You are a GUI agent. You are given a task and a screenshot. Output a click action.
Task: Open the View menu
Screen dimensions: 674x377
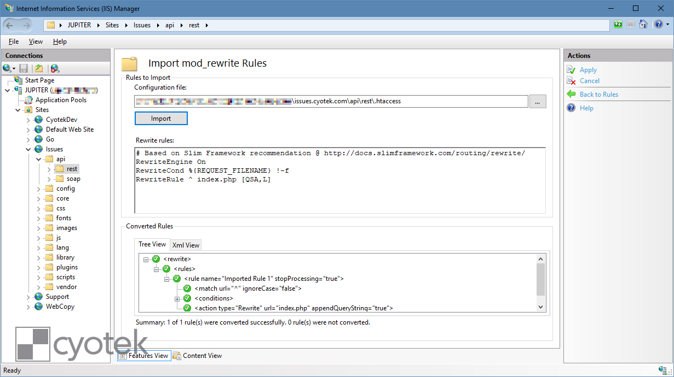pyautogui.click(x=36, y=42)
